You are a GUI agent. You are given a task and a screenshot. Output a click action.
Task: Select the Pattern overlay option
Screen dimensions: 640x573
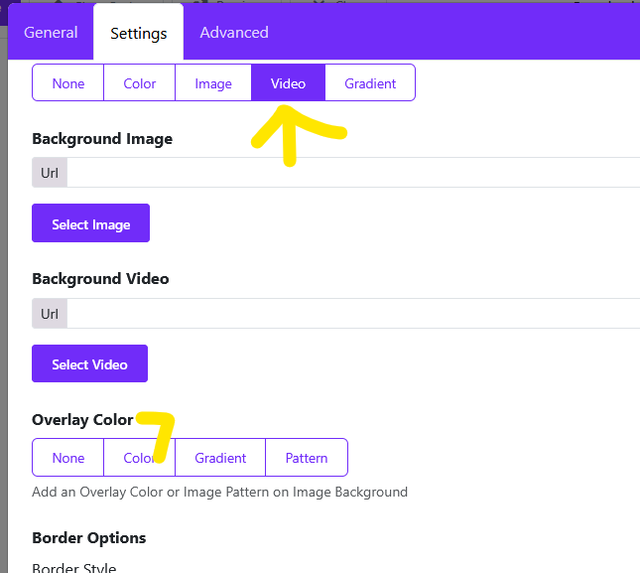click(307, 458)
